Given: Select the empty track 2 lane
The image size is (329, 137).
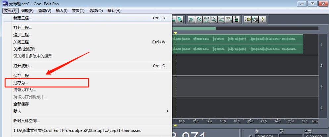Looking at the screenshot, I should 246,65.
